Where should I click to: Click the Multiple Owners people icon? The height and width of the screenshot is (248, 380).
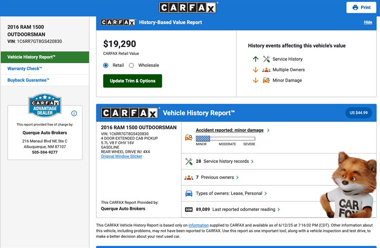pyautogui.click(x=266, y=70)
